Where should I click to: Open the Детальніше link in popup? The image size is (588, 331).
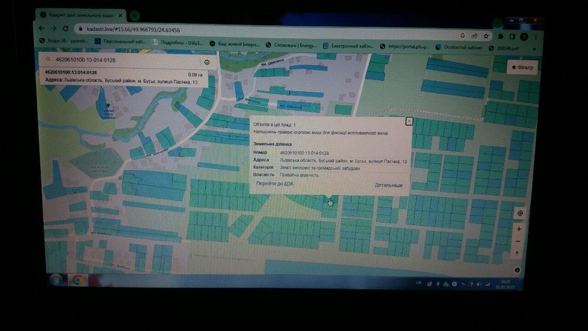click(x=389, y=185)
